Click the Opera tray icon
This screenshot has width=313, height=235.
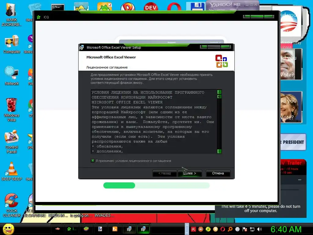coord(223,229)
